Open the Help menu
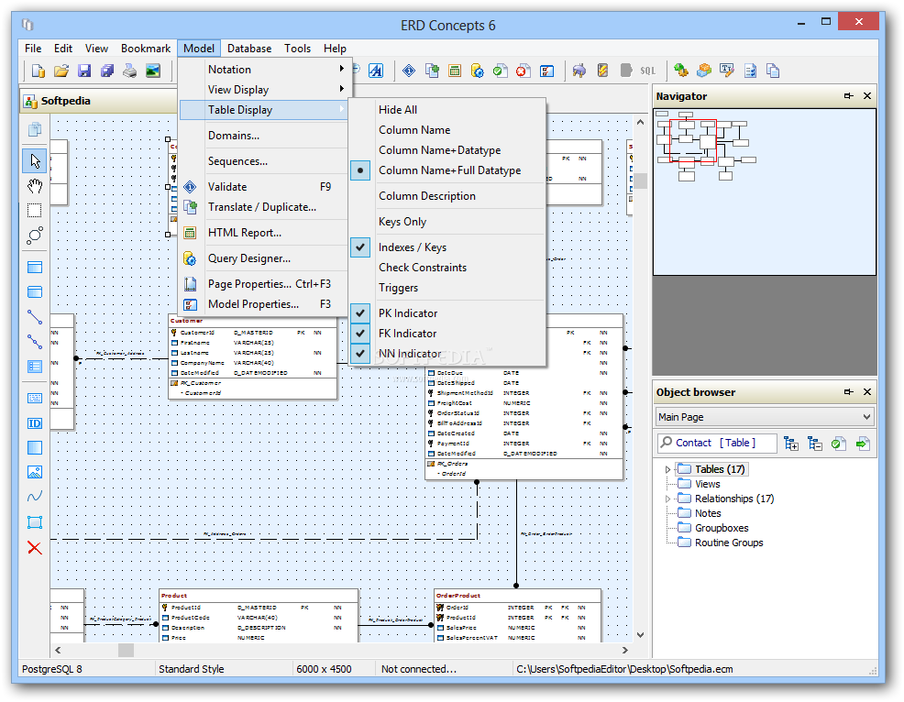Viewport: 904px width, 702px height. tap(335, 49)
